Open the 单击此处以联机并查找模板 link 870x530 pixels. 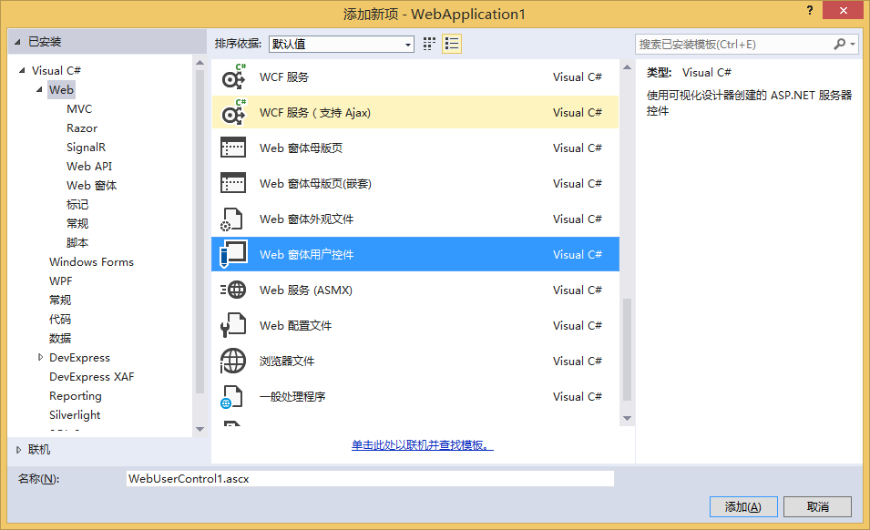click(x=422, y=445)
